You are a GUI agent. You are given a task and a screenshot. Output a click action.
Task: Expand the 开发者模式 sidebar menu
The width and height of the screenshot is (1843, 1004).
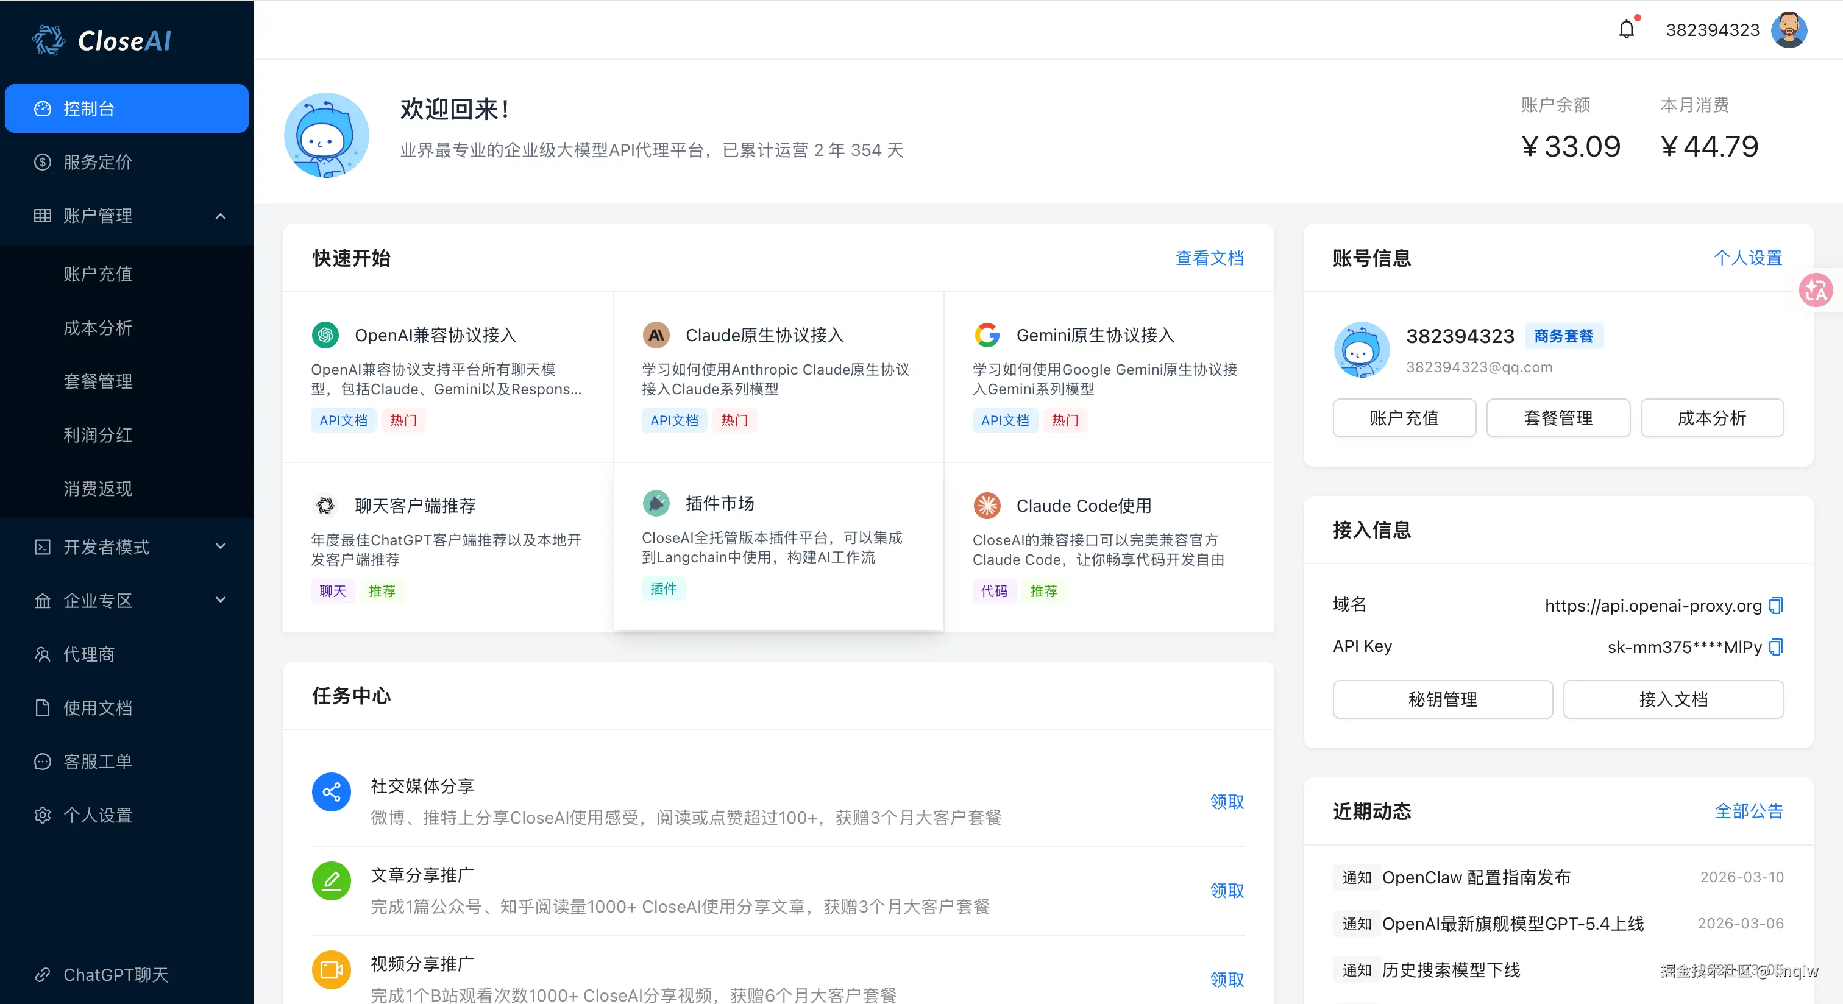pyautogui.click(x=221, y=547)
